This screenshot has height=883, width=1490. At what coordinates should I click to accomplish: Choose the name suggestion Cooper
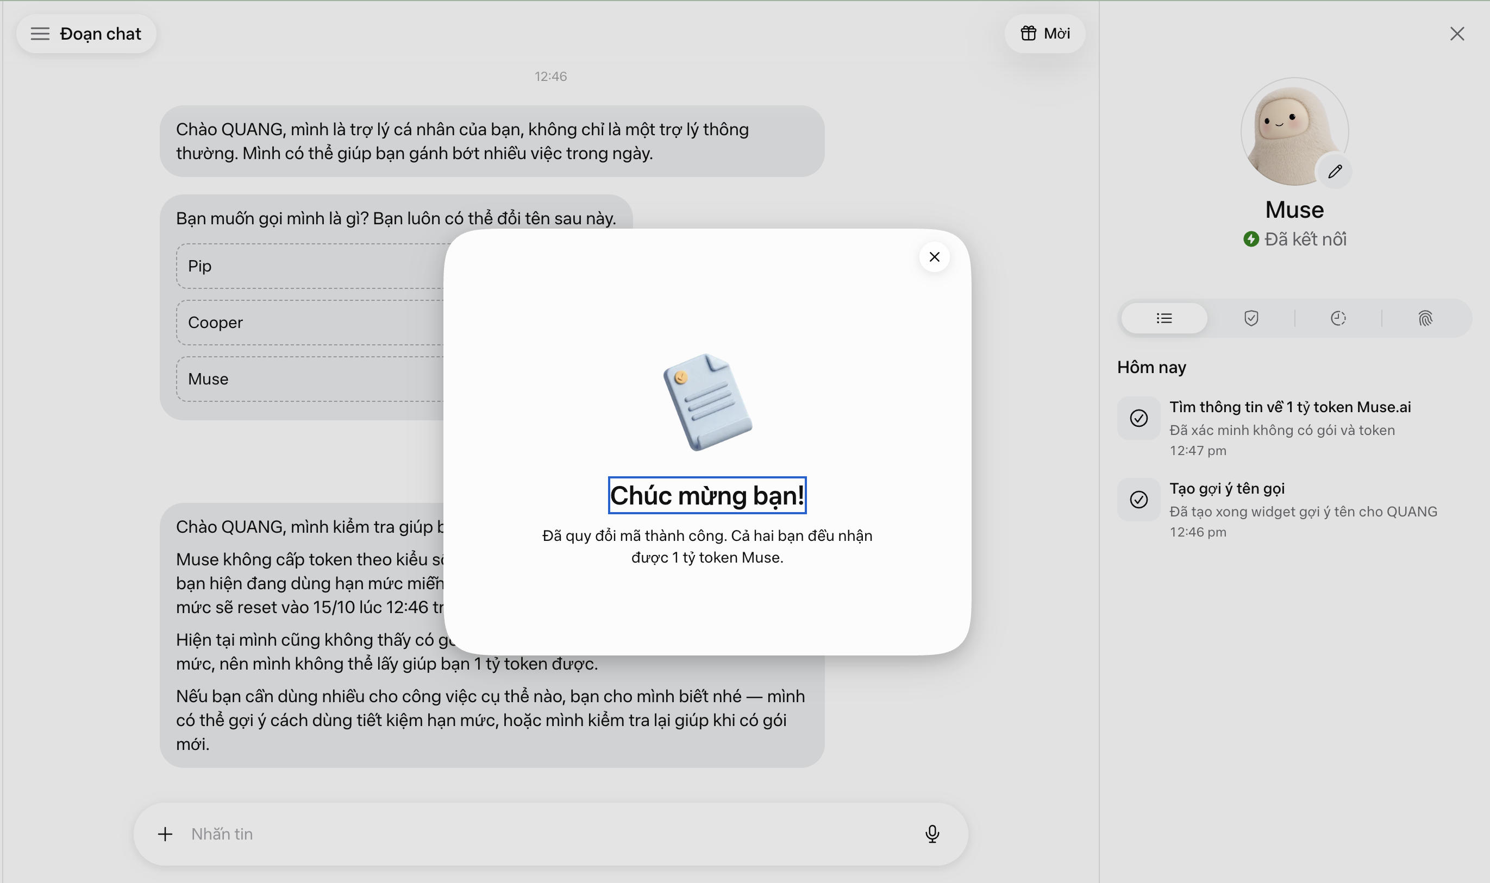[310, 323]
